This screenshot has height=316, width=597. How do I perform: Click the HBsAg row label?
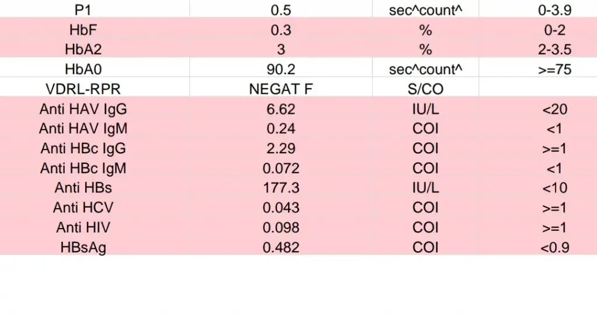pos(83,247)
